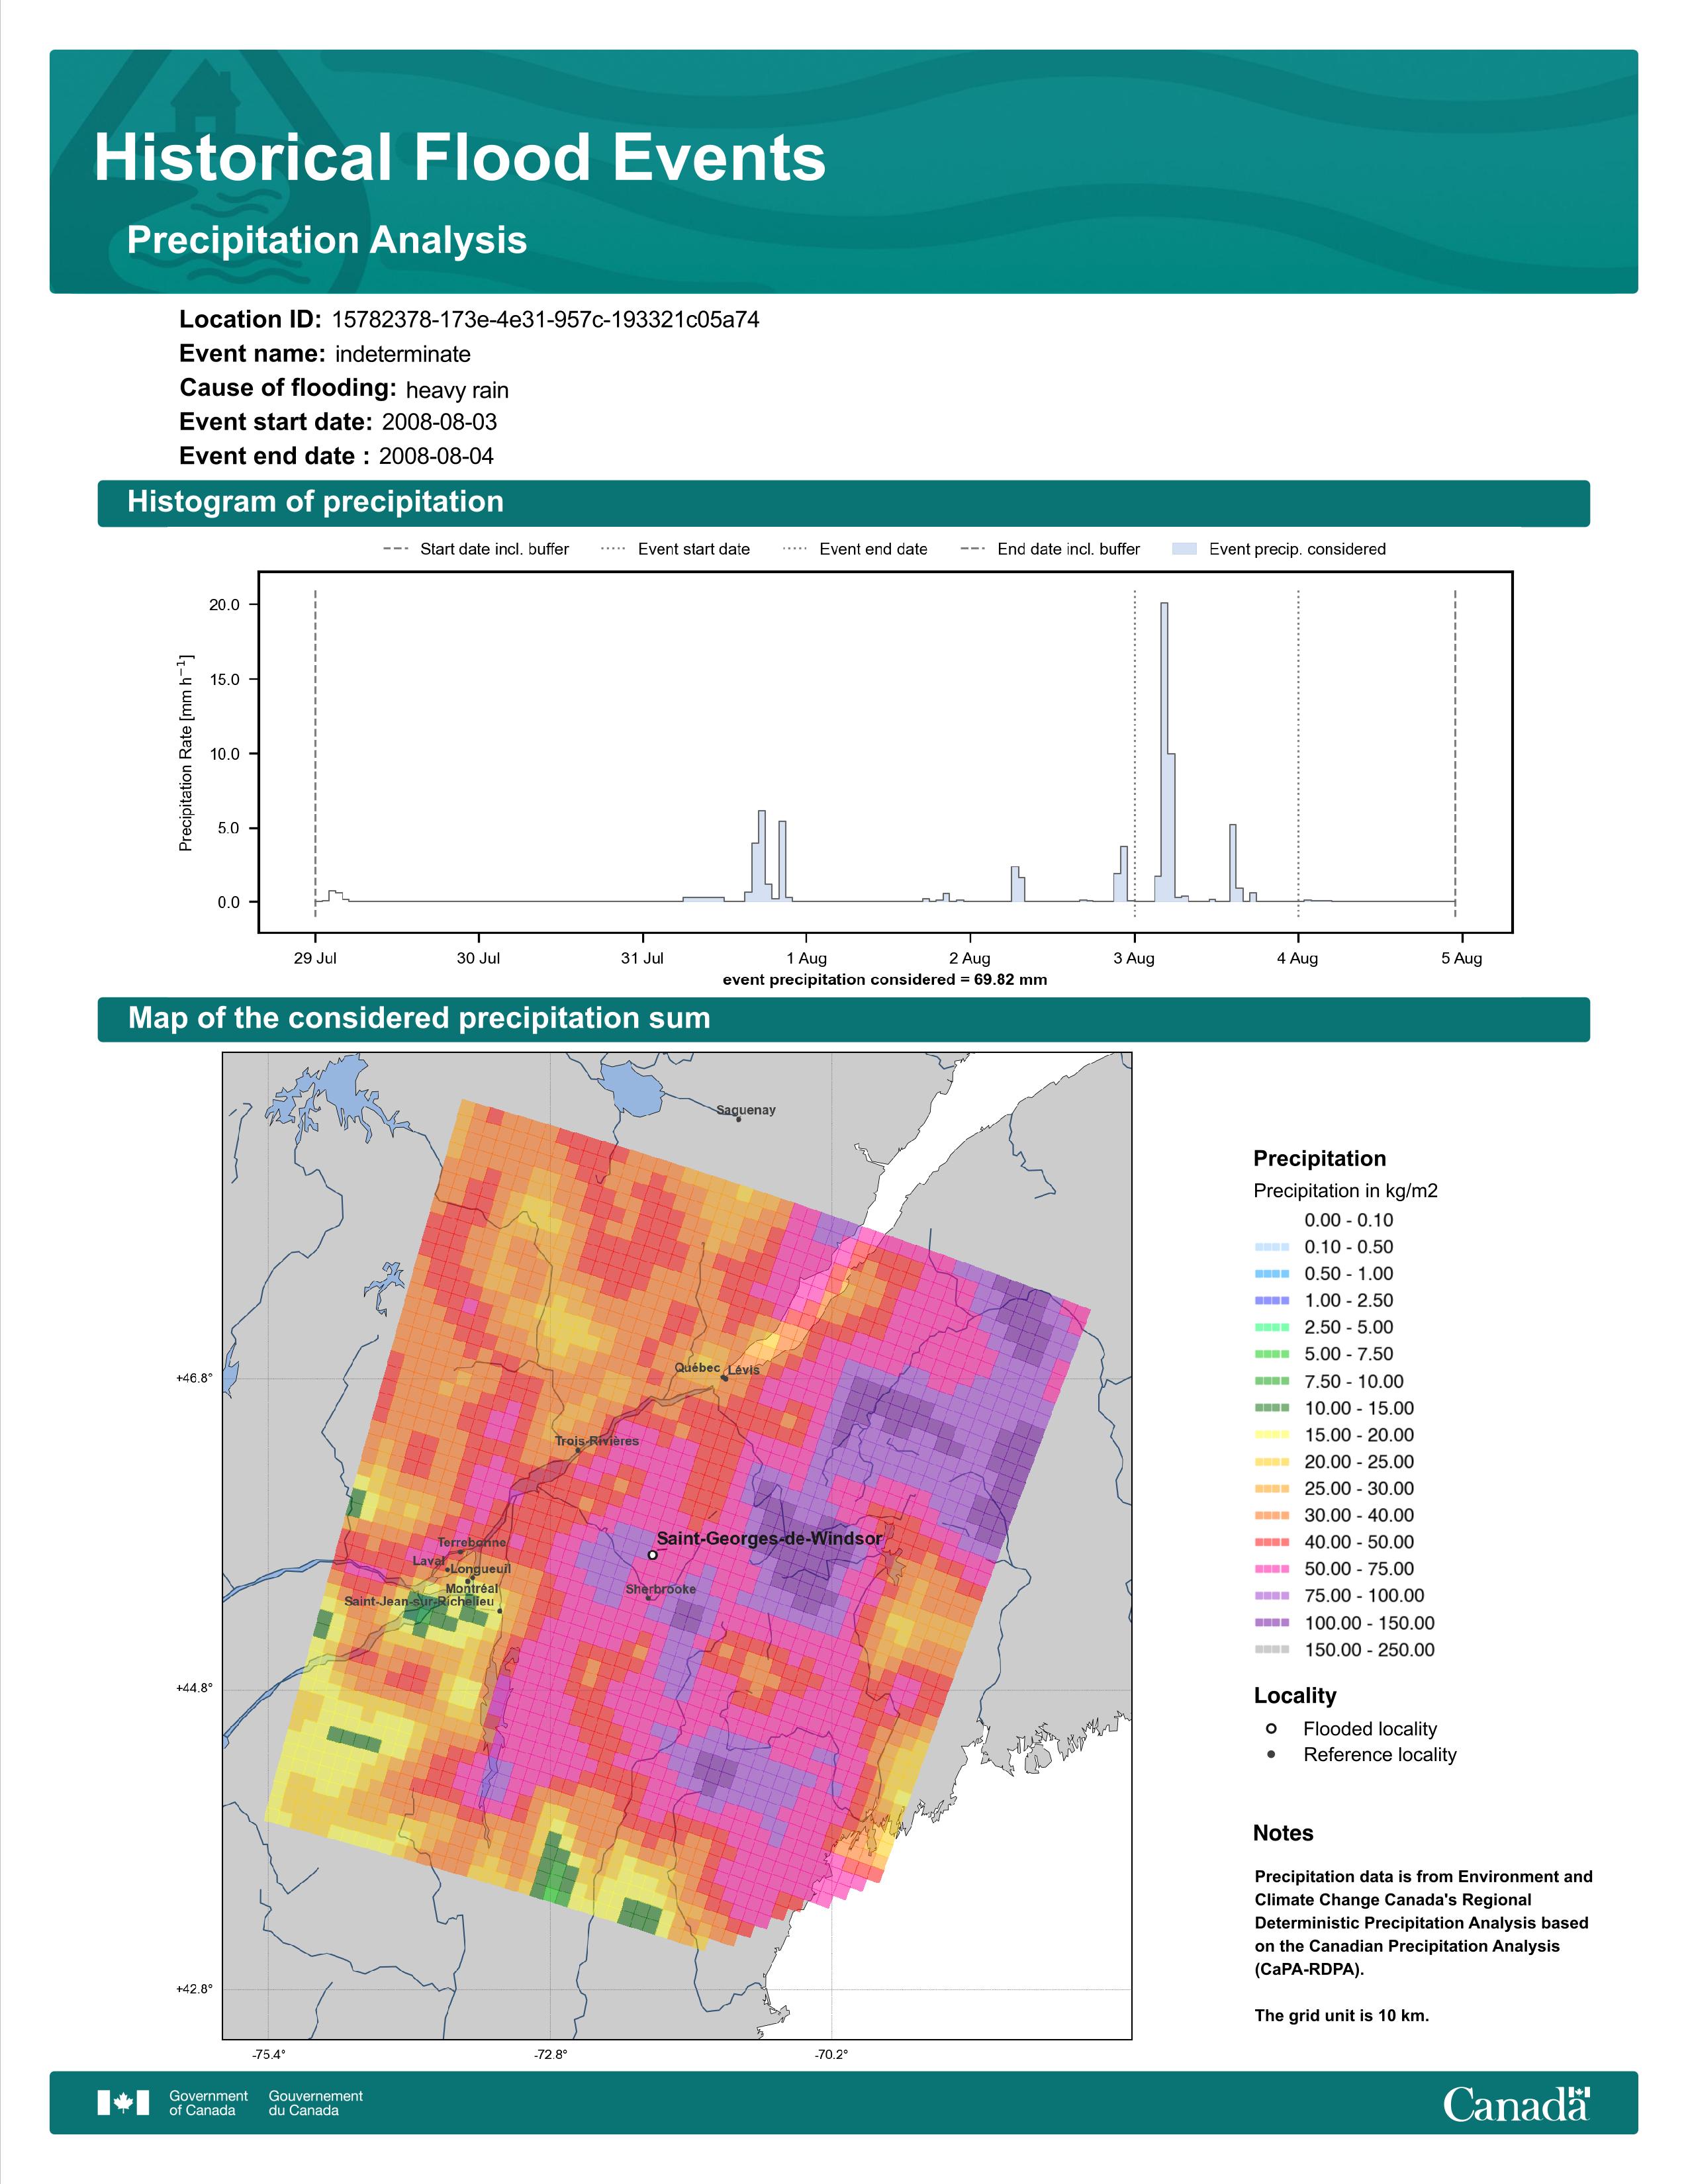Click The grid unit is 10 km note
This screenshot has height=2184, width=1688.
coord(1342,2015)
